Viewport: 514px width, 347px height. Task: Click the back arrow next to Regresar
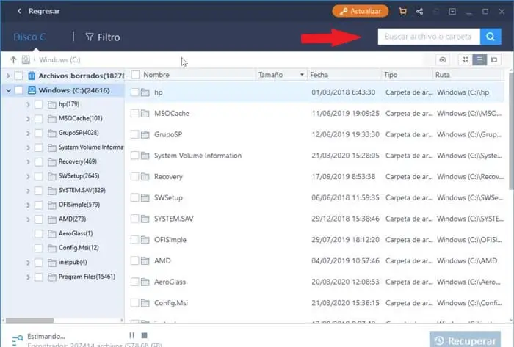[x=19, y=11]
